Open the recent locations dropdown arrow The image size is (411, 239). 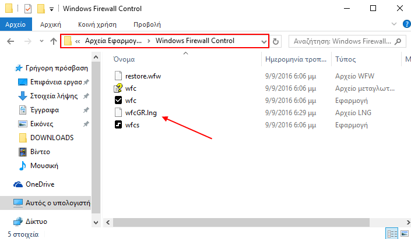click(41, 41)
